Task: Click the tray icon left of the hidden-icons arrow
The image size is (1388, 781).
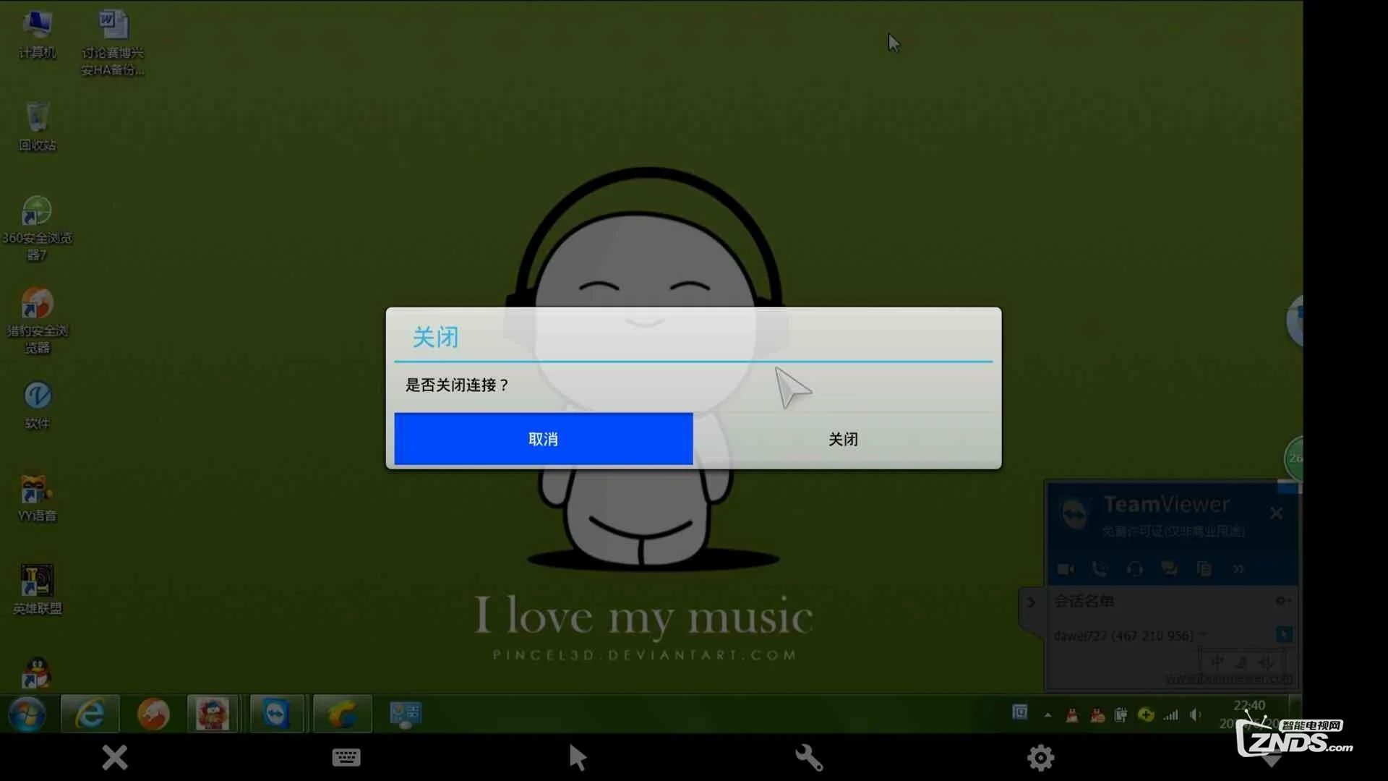Action: point(1019,712)
